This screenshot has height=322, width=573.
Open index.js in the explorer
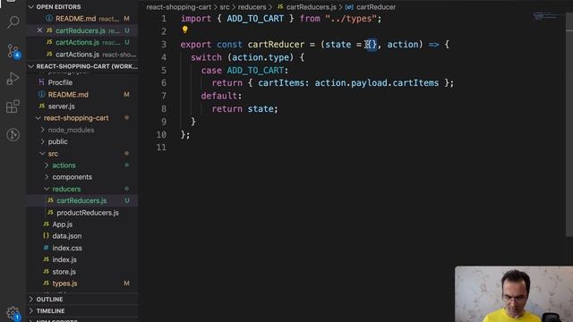[64, 260]
